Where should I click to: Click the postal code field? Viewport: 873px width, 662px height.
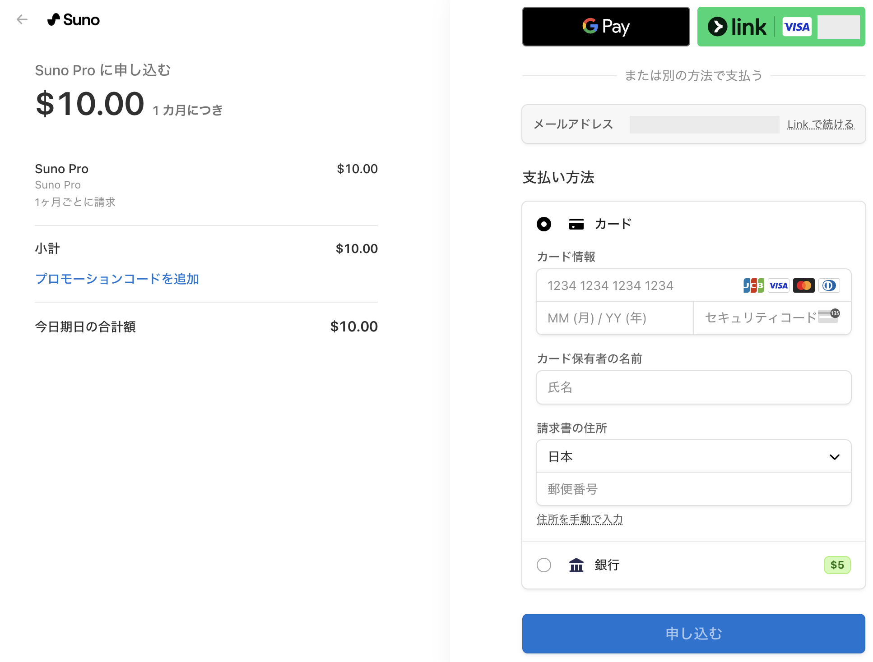click(x=693, y=489)
